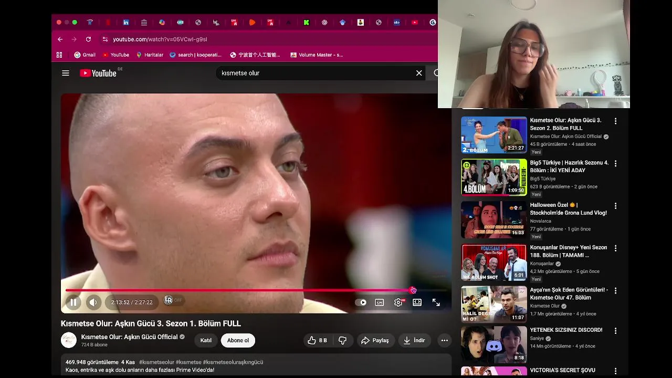Switch to the LinkedIn browser tab

click(126, 23)
